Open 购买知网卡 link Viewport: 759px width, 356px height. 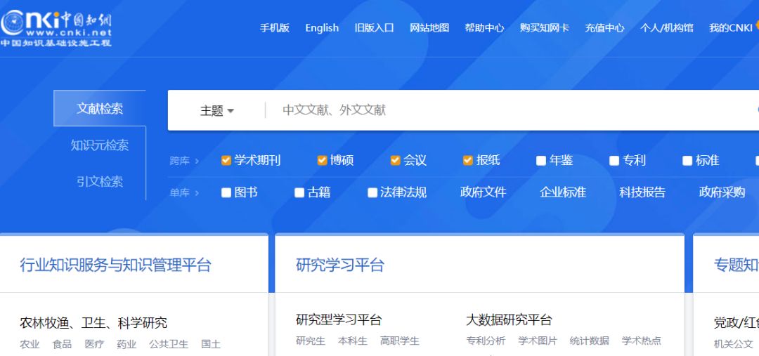(x=545, y=28)
